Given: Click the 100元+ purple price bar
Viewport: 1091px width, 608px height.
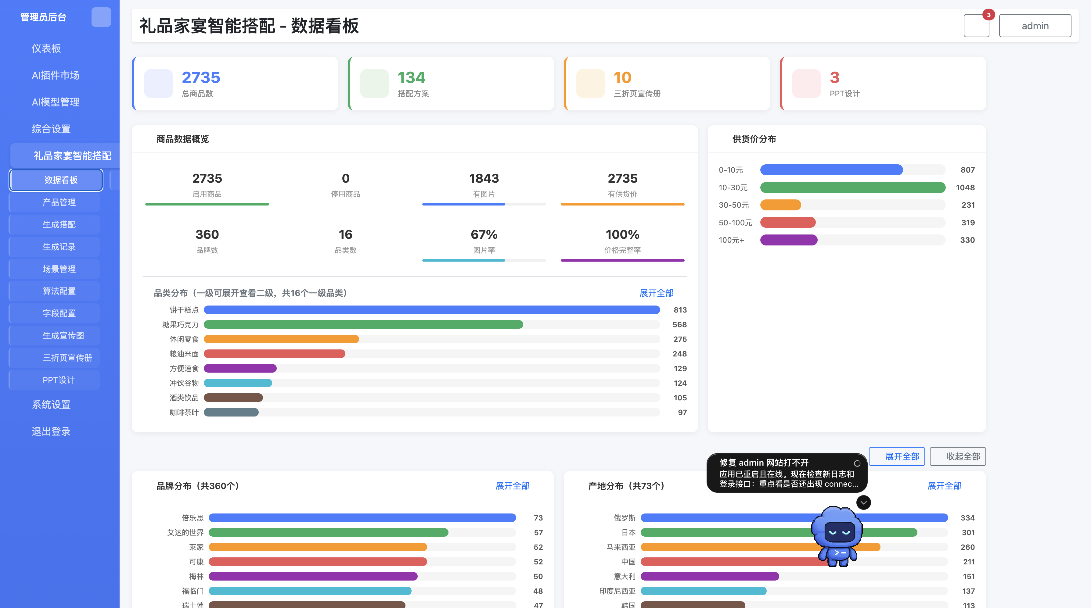Looking at the screenshot, I should click(x=789, y=240).
